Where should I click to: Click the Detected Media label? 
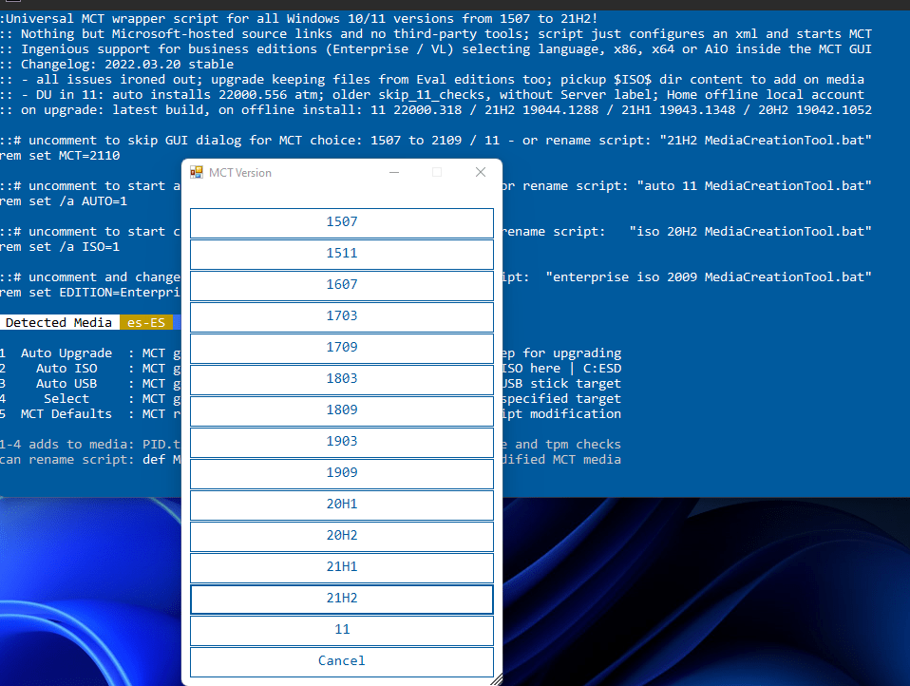point(59,322)
